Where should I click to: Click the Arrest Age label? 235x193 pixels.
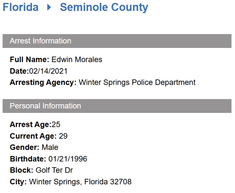[30, 124]
